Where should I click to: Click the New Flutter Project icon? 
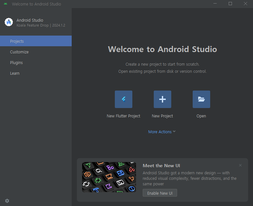pyautogui.click(x=124, y=99)
